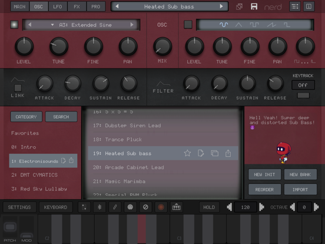Randomize patch with the dice icon
325x244 pixels.
[239, 6]
